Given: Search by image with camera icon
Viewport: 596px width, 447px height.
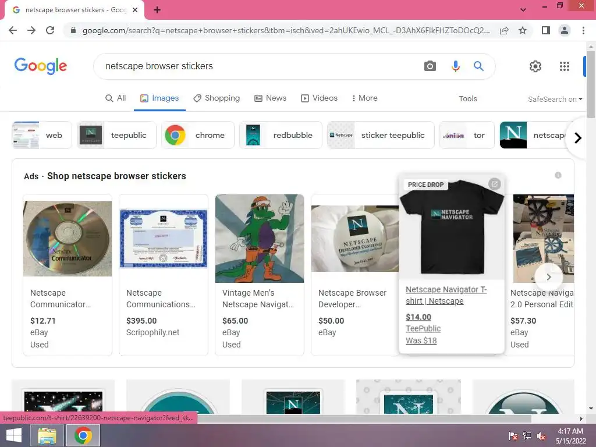Looking at the screenshot, I should point(430,66).
